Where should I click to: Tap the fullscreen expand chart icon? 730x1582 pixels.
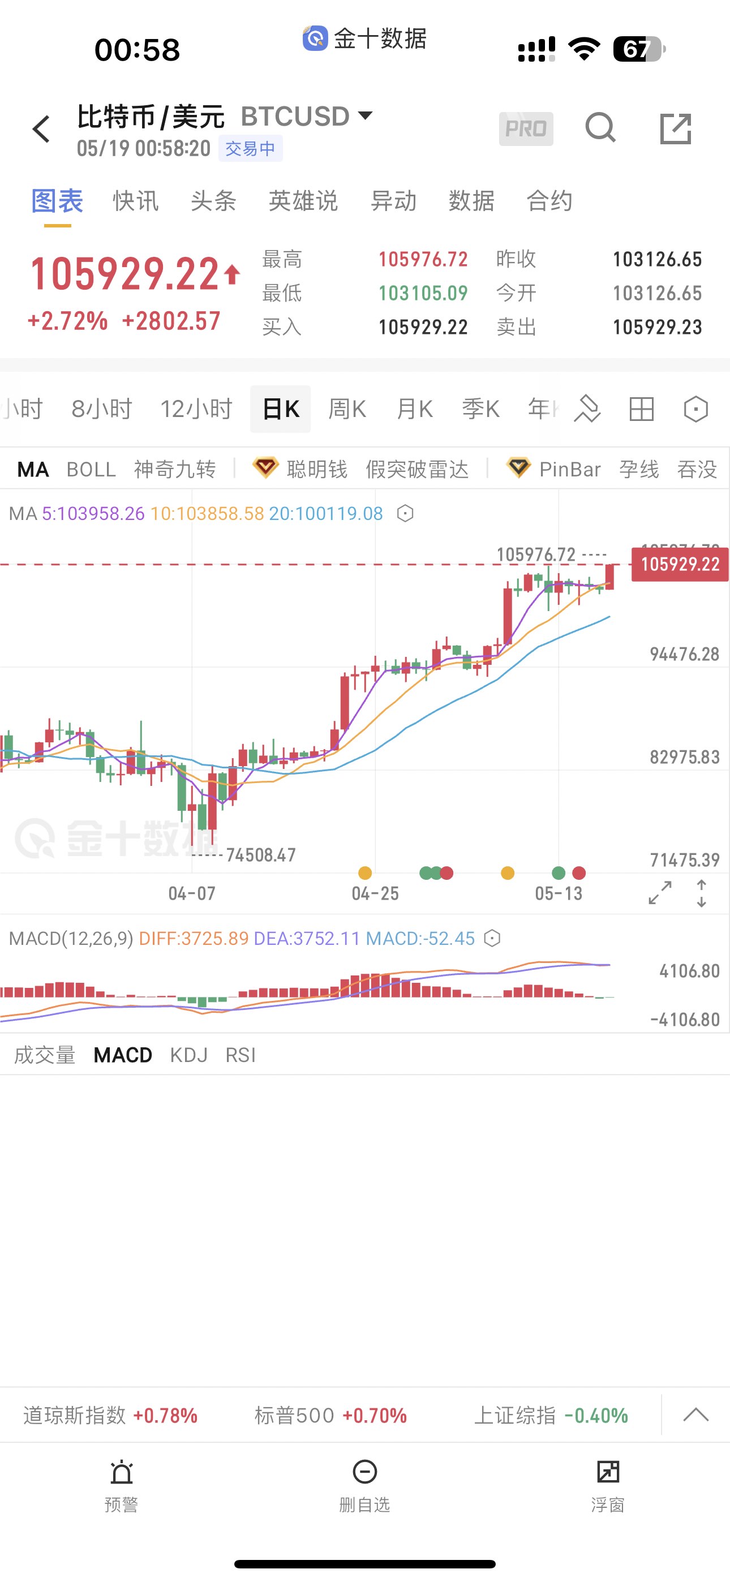tap(660, 892)
